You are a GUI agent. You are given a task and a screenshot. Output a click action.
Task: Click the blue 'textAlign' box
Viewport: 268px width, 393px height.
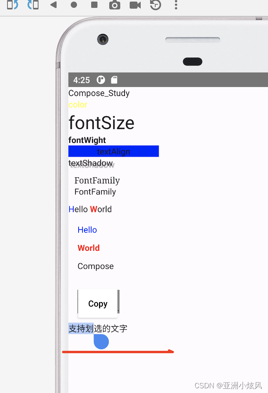click(x=114, y=151)
